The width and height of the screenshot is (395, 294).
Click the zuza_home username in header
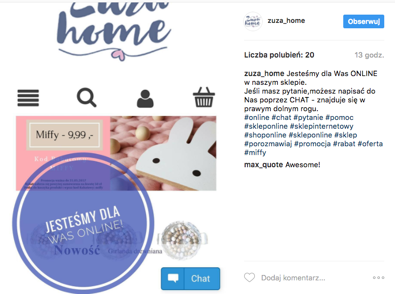286,20
